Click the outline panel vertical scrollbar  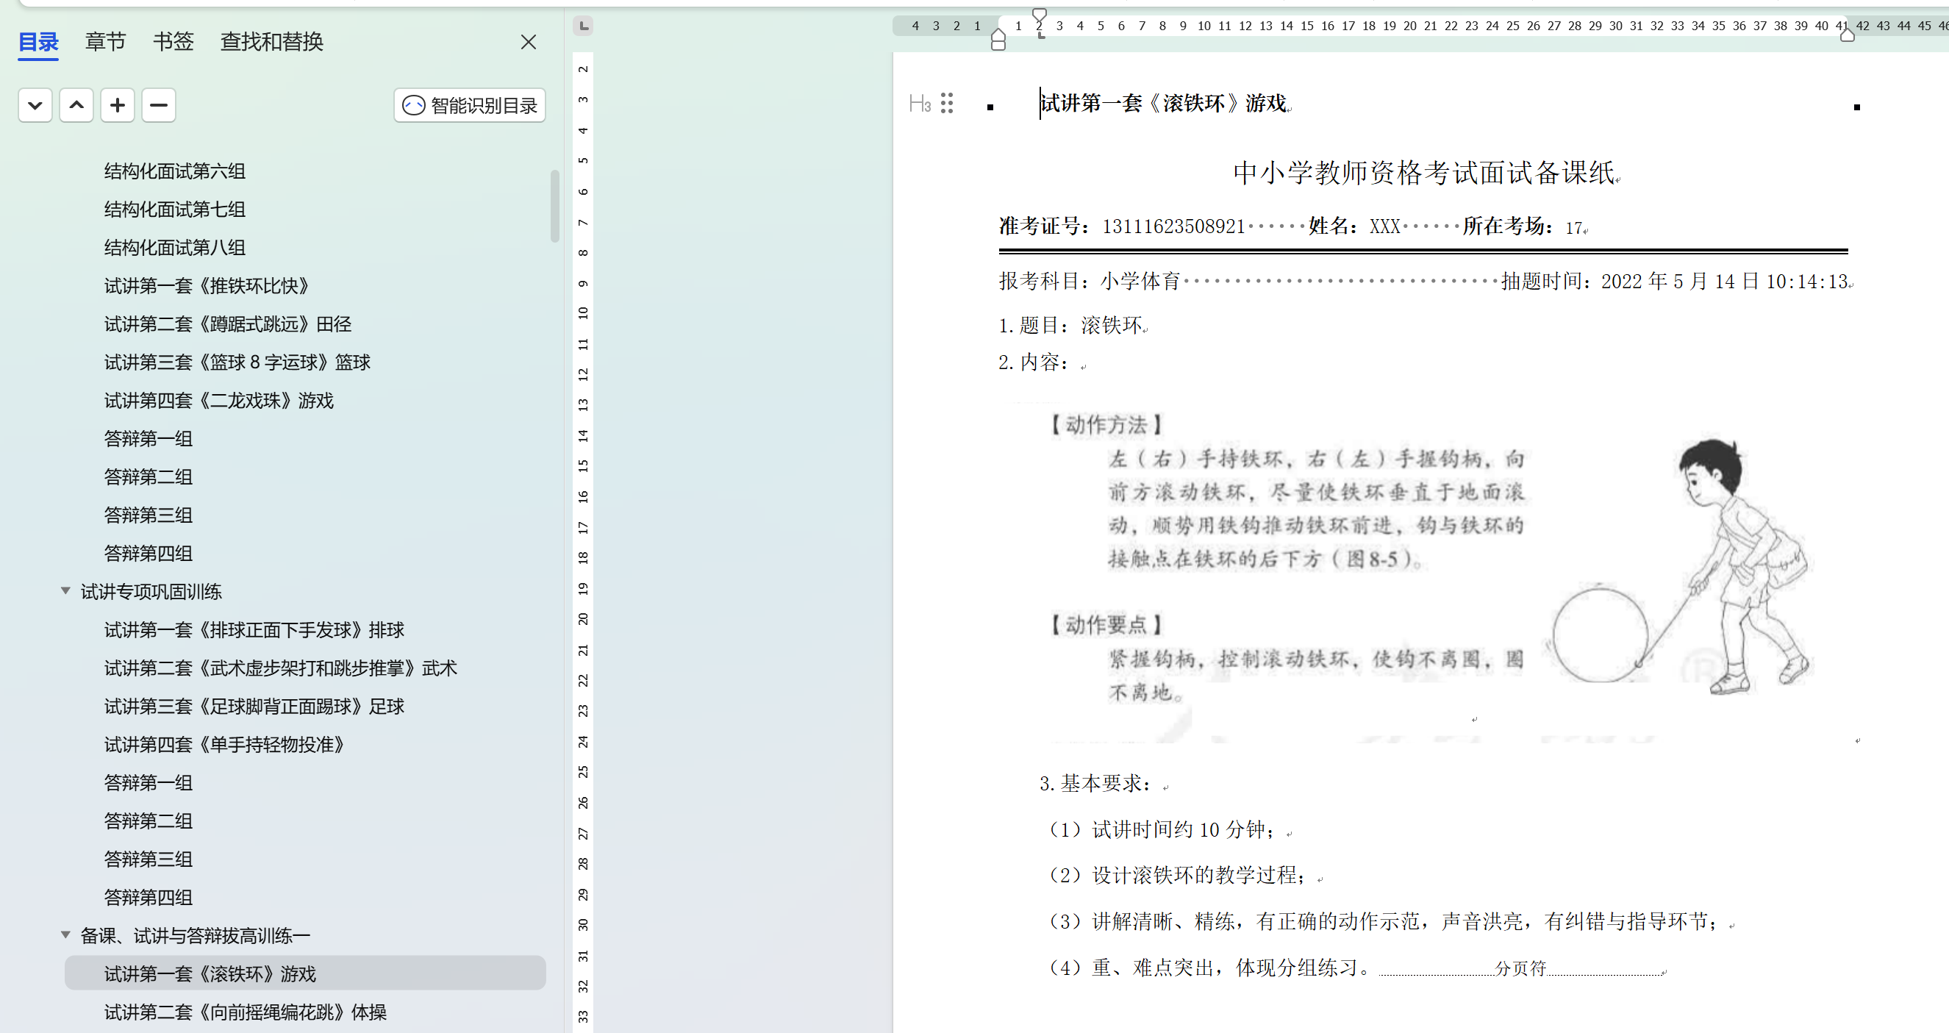pos(554,206)
